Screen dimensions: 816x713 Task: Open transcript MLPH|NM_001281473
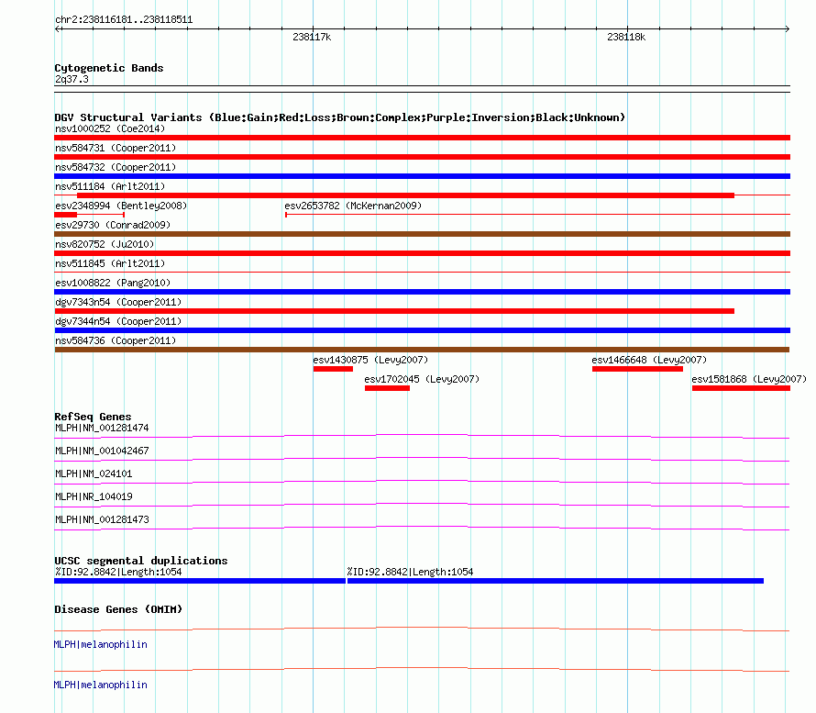(102, 519)
